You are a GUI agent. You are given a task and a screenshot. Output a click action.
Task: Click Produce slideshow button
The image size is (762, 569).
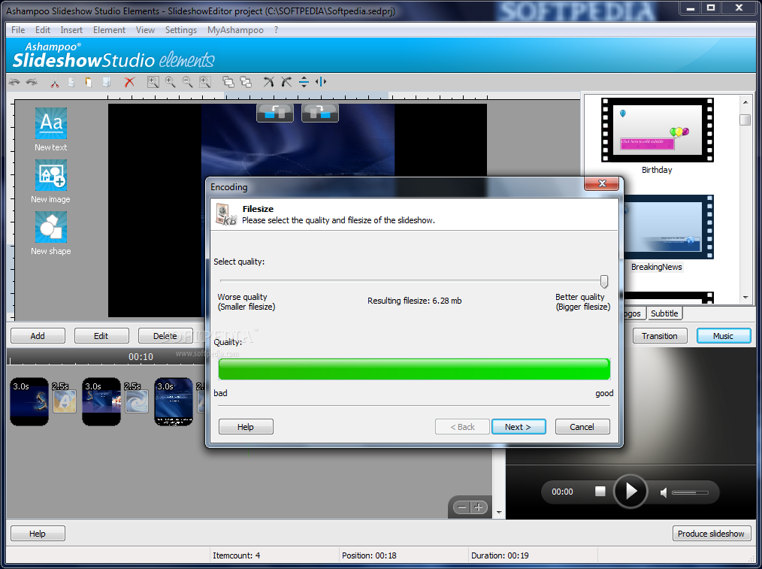[712, 534]
